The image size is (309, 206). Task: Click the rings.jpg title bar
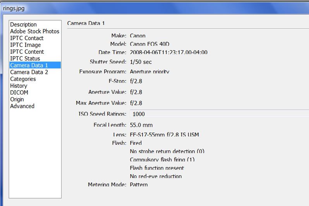tap(155, 7)
